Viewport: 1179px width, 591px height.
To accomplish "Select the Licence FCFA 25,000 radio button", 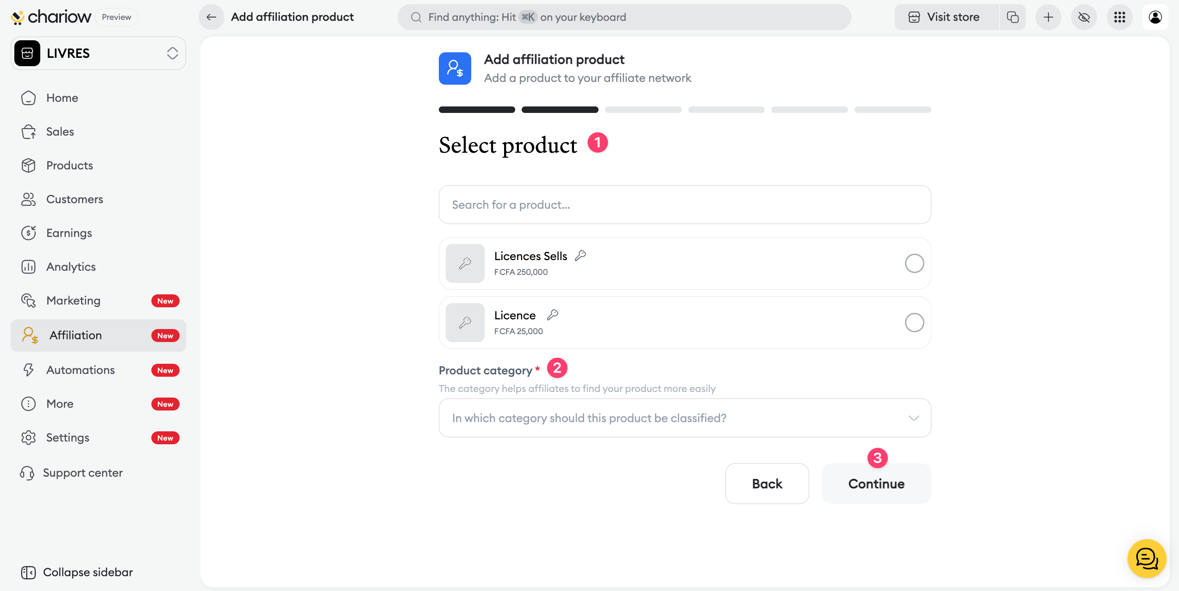I will click(914, 323).
